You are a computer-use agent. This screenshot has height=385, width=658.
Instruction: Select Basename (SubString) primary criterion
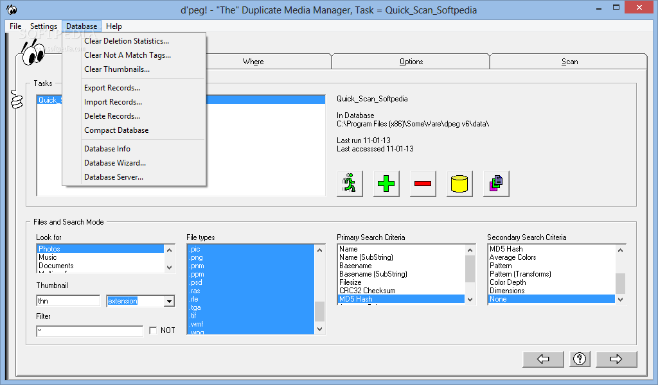click(x=401, y=274)
